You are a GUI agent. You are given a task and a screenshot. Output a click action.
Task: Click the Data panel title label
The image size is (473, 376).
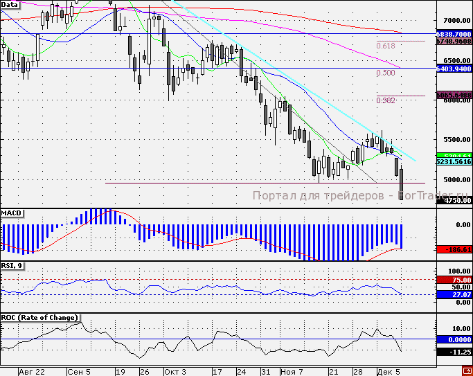click(x=10, y=4)
